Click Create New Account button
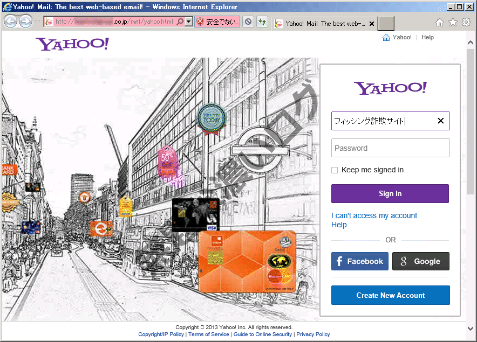Screen dimensions: 477x342 pyautogui.click(x=391, y=295)
